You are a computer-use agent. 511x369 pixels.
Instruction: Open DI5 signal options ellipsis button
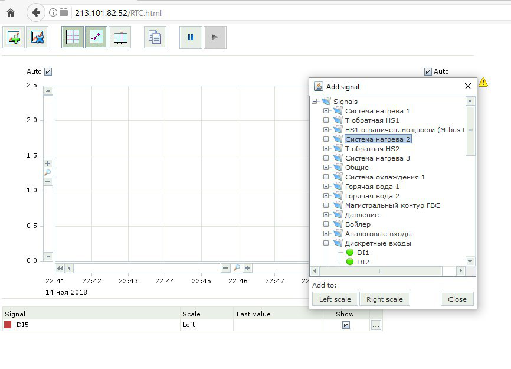pyautogui.click(x=376, y=325)
